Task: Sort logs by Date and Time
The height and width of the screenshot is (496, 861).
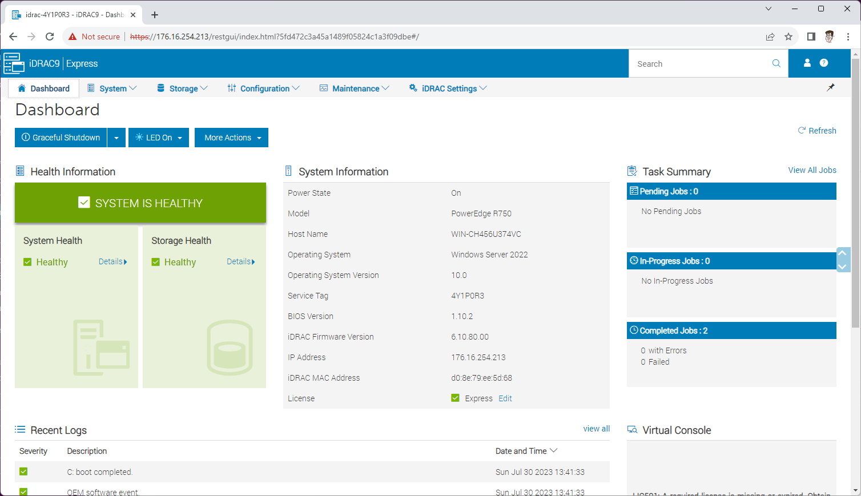Action: point(526,451)
